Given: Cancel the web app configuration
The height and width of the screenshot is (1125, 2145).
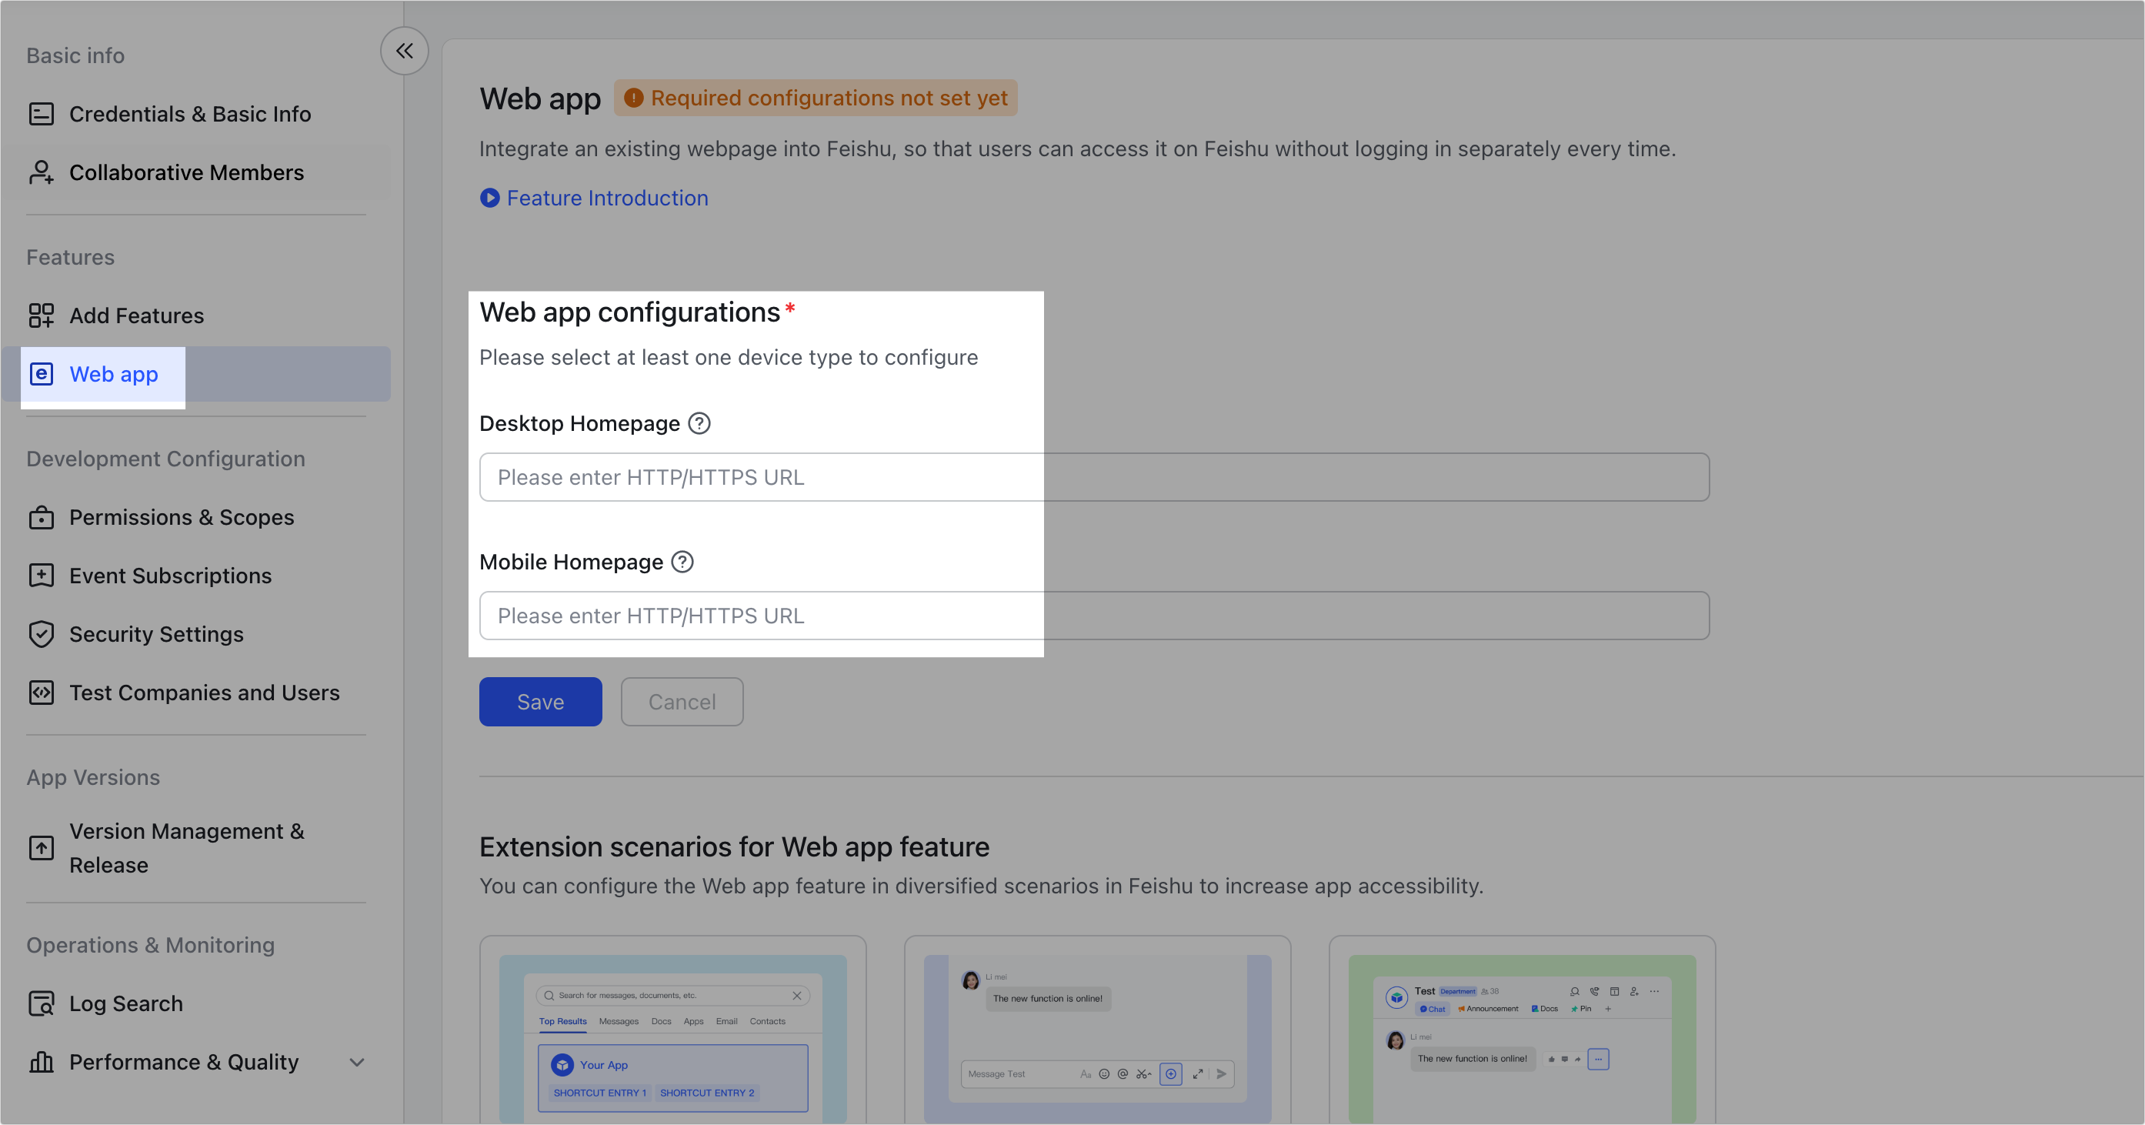Looking at the screenshot, I should click(682, 701).
